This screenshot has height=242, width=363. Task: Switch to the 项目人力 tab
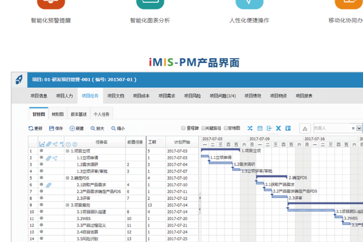click(x=64, y=95)
